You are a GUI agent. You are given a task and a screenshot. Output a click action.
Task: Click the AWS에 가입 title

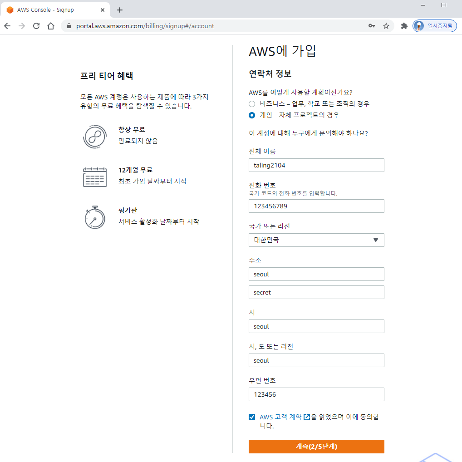(282, 51)
